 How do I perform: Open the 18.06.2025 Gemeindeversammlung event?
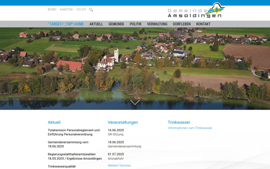tap(125, 144)
